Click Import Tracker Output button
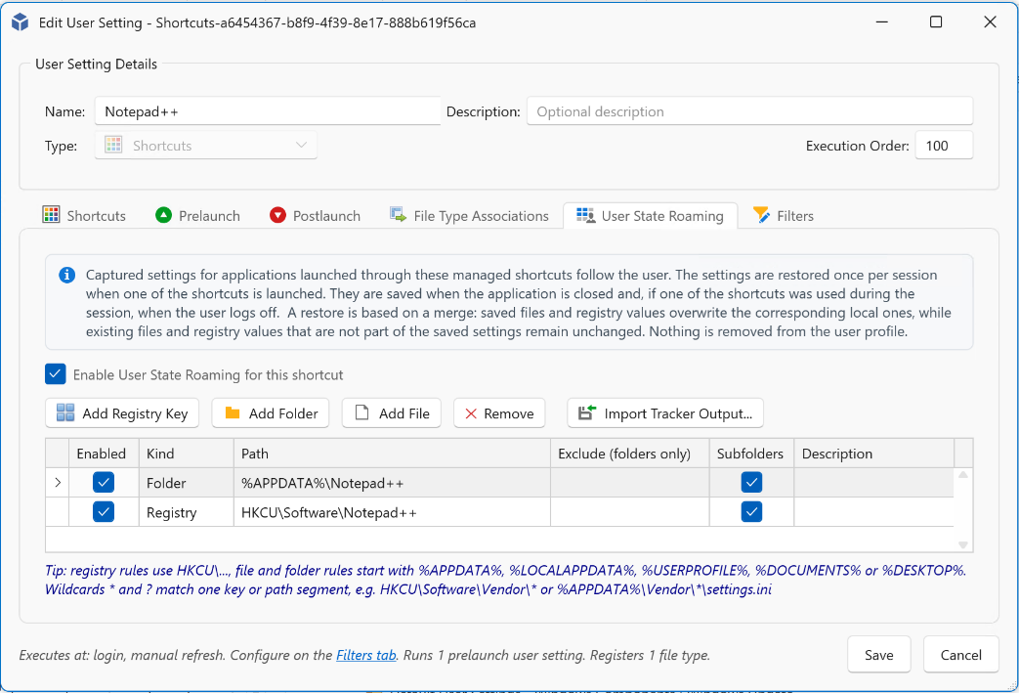The image size is (1019, 693). (665, 412)
